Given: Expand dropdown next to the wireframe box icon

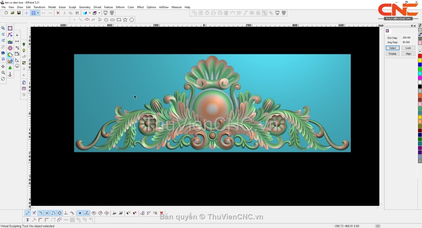Looking at the screenshot, I should 100,13.
